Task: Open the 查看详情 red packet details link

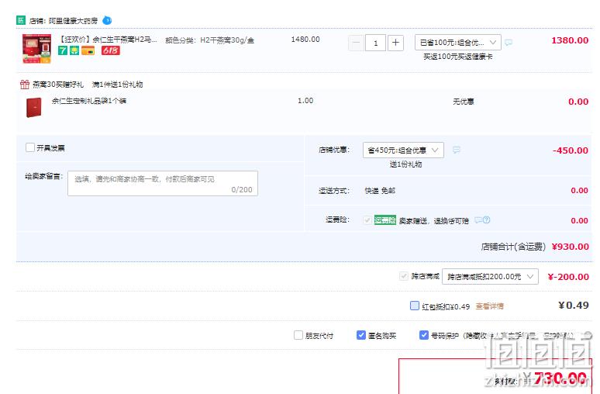Action: point(489,306)
